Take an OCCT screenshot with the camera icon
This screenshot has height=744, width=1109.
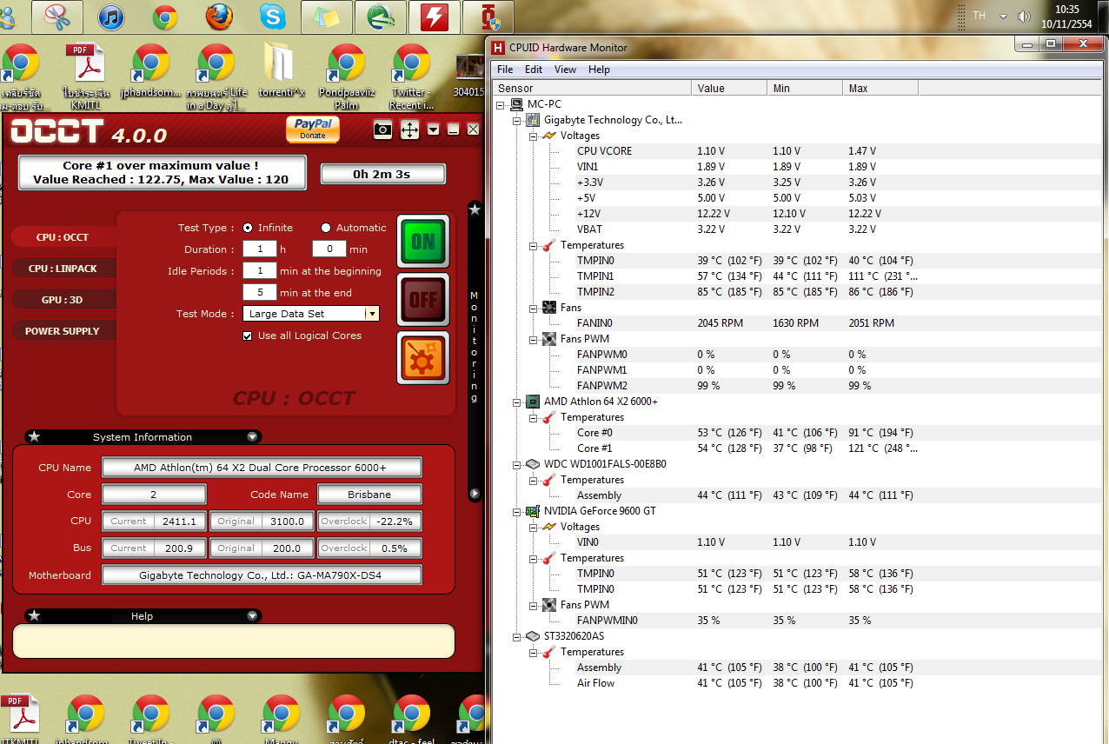click(382, 130)
